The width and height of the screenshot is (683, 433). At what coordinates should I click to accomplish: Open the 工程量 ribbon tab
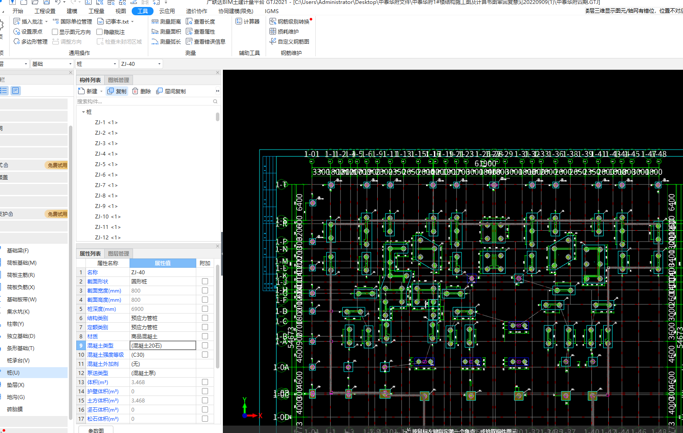tap(96, 11)
